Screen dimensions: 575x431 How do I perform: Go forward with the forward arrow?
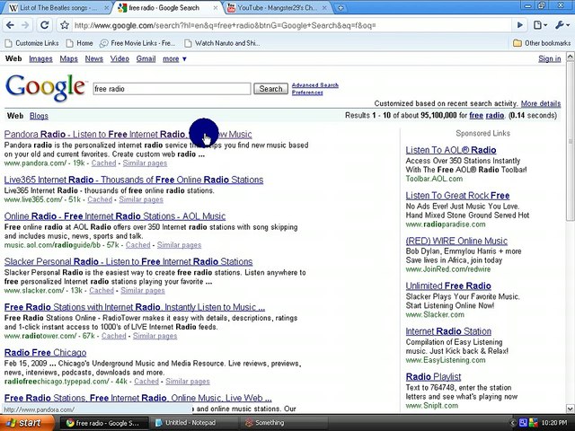(x=25, y=25)
